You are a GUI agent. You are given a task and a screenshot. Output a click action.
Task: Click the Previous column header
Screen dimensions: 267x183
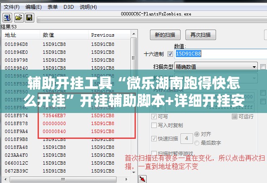[109, 35]
